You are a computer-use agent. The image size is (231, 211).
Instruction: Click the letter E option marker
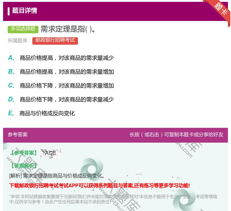click(x=11, y=113)
